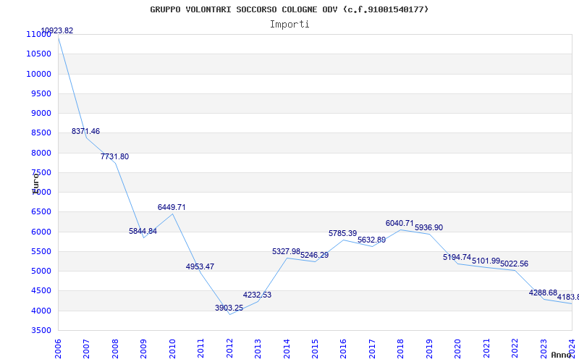Click x-axis year 2019

[x=429, y=348]
